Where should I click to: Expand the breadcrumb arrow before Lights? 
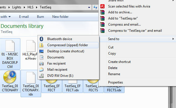click(x=9, y=8)
